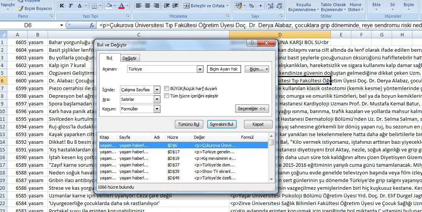Open the Konum dropdown showing Formüller
Screen dimensions: 422x212
click(x=156, y=109)
